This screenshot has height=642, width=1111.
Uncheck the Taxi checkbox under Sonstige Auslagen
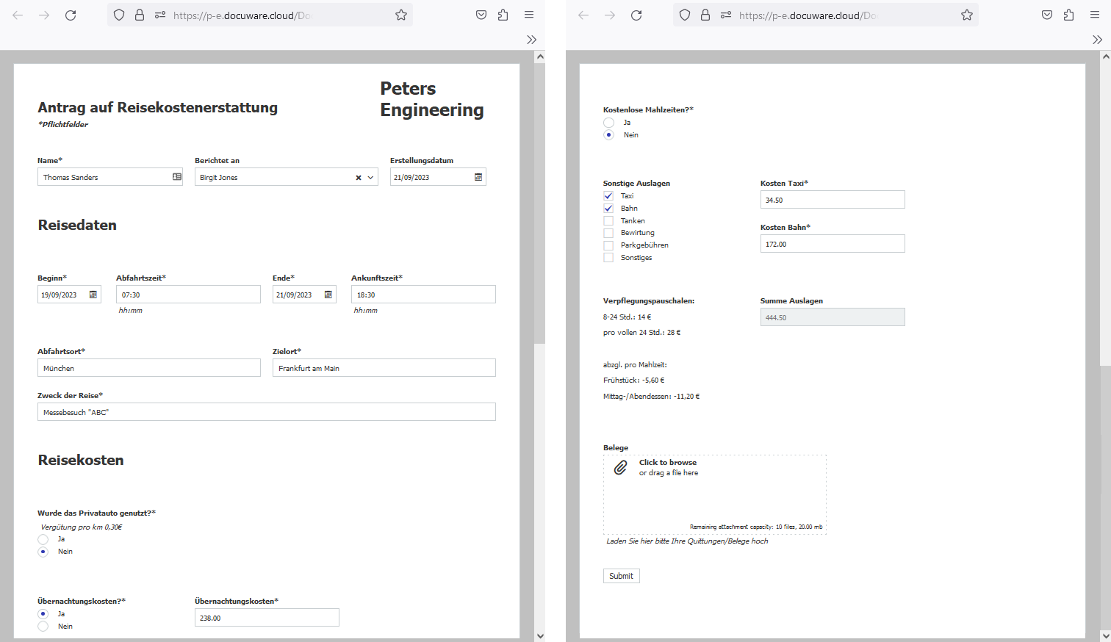pos(608,195)
